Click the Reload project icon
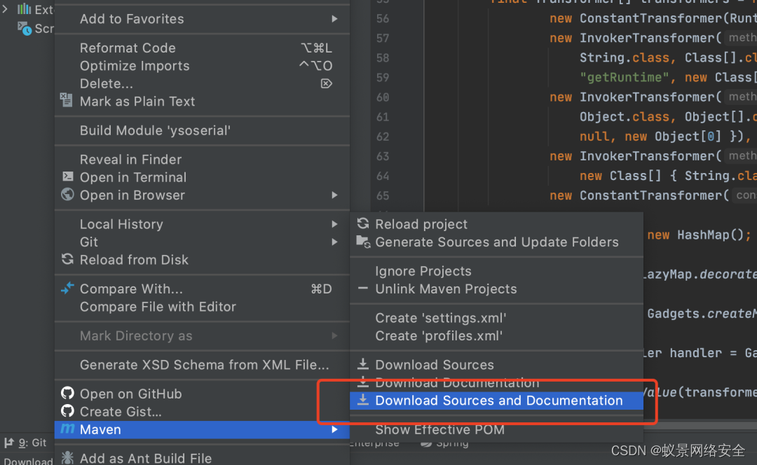 point(363,224)
